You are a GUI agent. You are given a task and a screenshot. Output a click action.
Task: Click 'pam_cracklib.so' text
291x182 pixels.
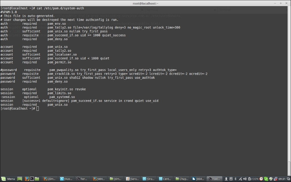click(61, 74)
